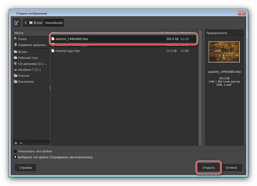Select the Windows 7 (C:) drive
257x186 pixels.
tap(31, 70)
